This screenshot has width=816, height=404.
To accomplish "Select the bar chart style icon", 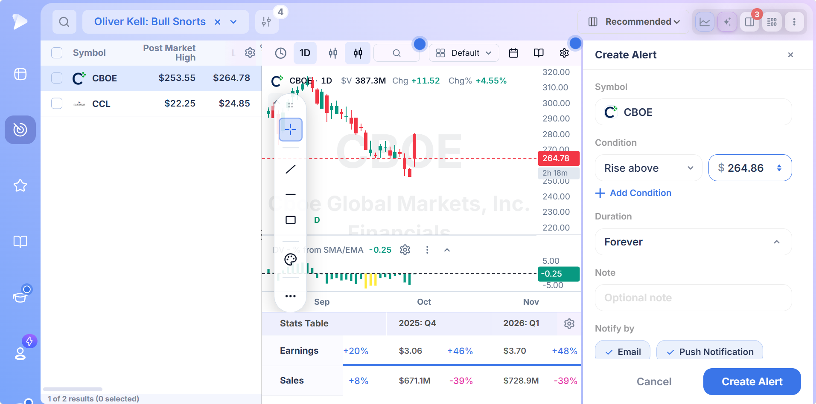I will (333, 53).
